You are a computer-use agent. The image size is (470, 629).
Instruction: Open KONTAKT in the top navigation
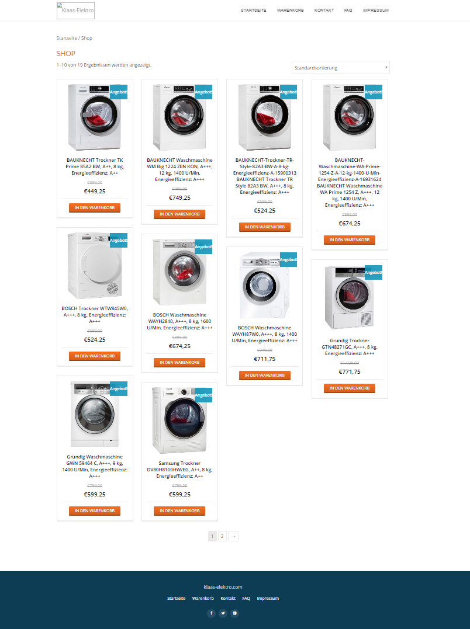coord(324,10)
